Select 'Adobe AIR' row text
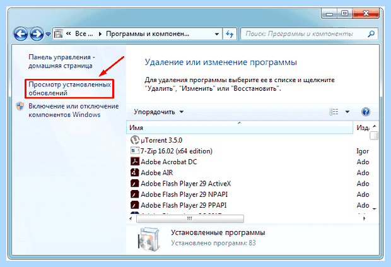This screenshot has width=391, height=267. (x=156, y=173)
